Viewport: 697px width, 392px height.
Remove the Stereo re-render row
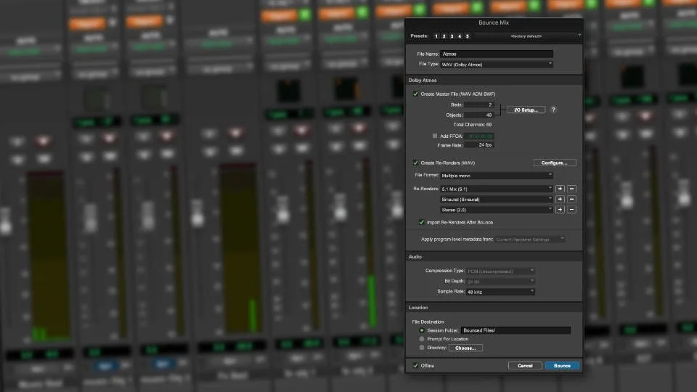[571, 210]
